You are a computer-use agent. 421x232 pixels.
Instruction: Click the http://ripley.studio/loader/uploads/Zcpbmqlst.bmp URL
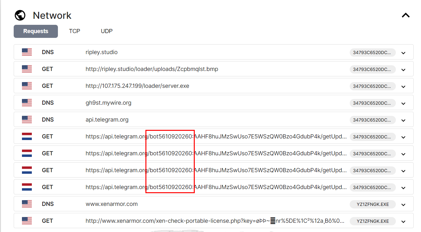point(152,69)
